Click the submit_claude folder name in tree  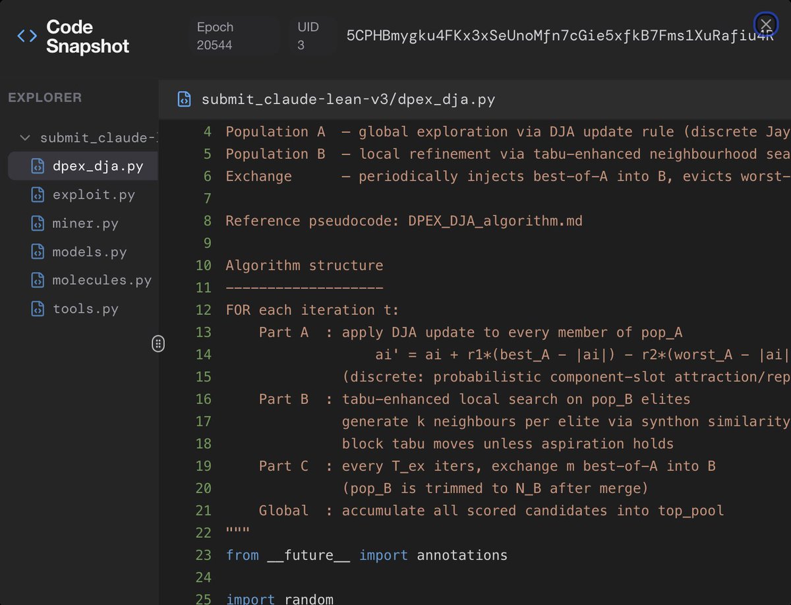99,138
